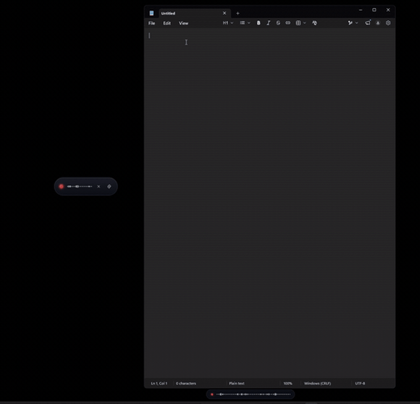Click the red dot in bottom recording bar

point(212,394)
